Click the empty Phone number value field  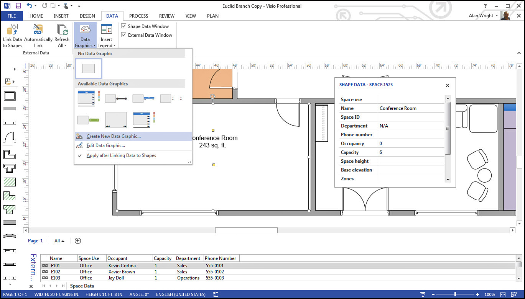point(411,135)
